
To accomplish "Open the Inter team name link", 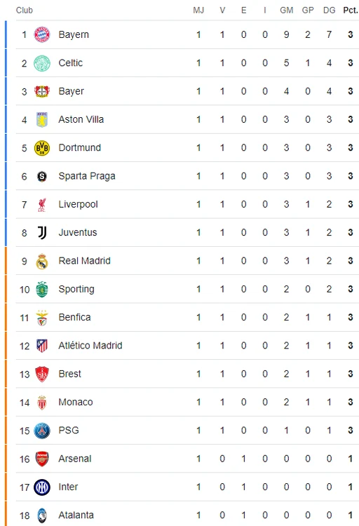I will [x=68, y=487].
